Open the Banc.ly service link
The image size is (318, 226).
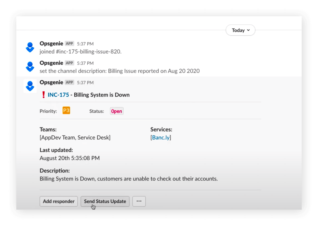click(161, 137)
